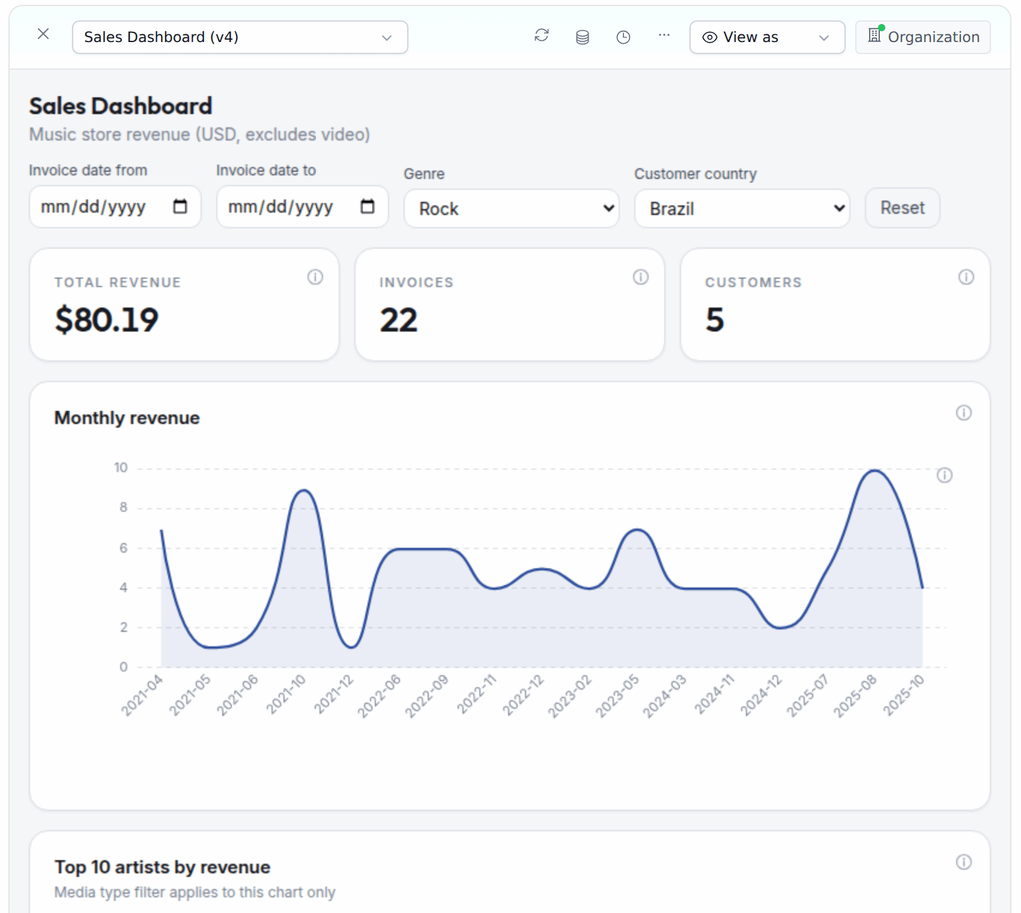This screenshot has height=913, width=1021.
Task: Click info icon on Invoices card
Action: pos(641,277)
